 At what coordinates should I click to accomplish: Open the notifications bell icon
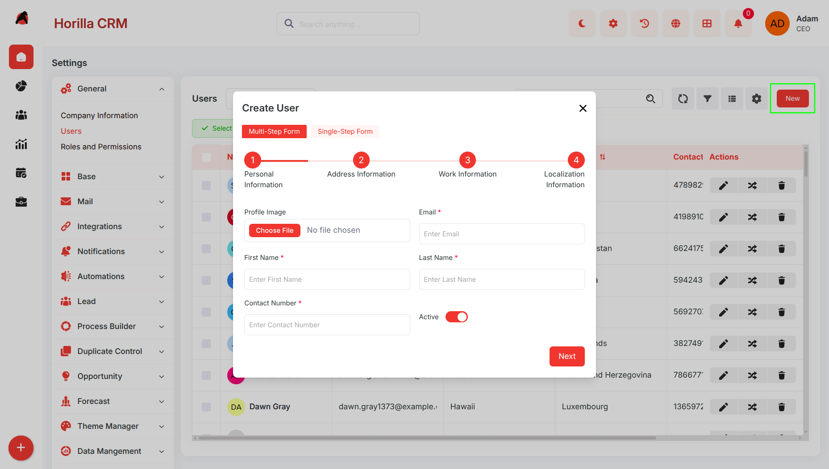[x=738, y=24]
